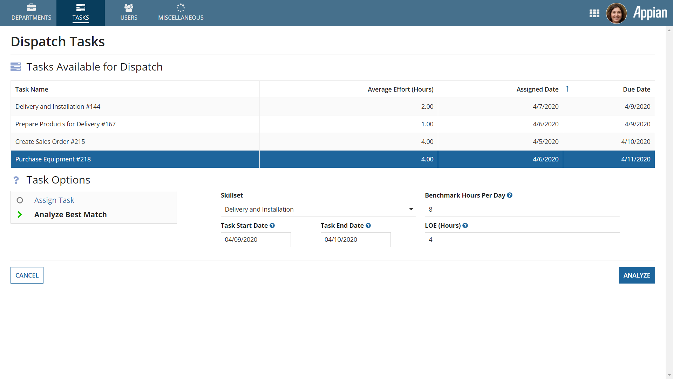The height and width of the screenshot is (379, 673).
Task: Open the Miscellaneous spinner icon
Action: point(181,7)
